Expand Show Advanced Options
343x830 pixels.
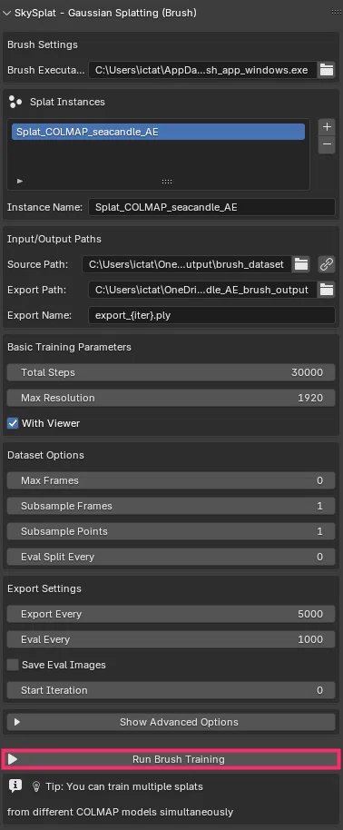tap(171, 722)
